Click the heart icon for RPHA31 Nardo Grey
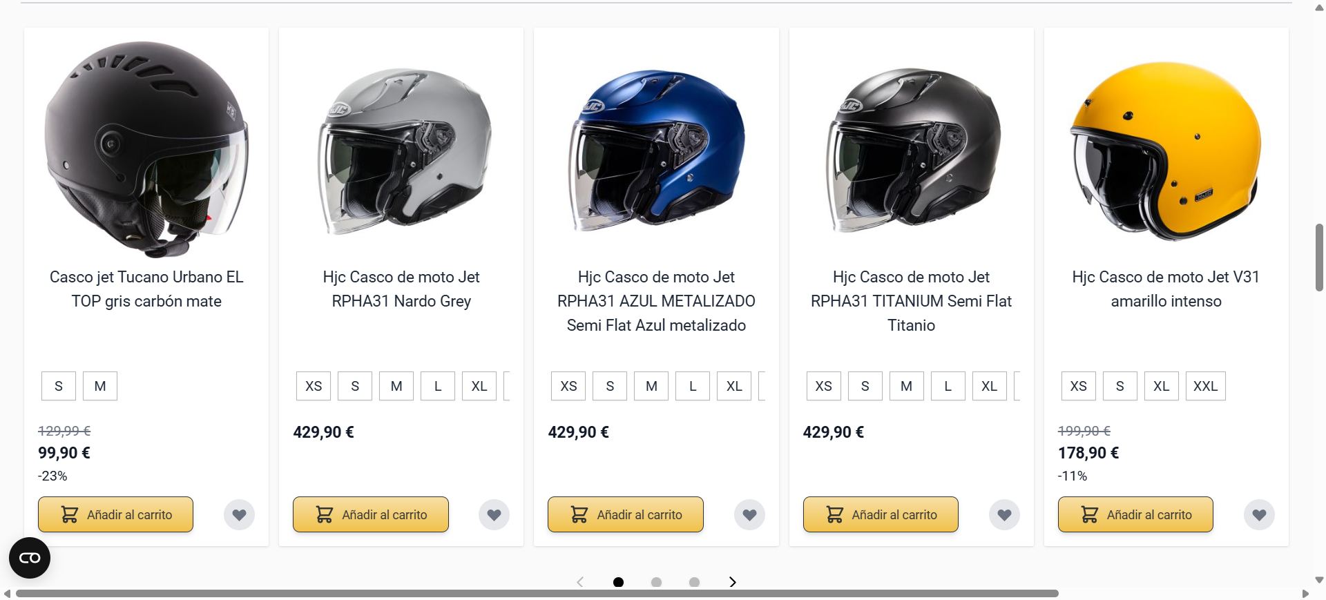Screen dimensions: 1326x600 click(x=494, y=514)
